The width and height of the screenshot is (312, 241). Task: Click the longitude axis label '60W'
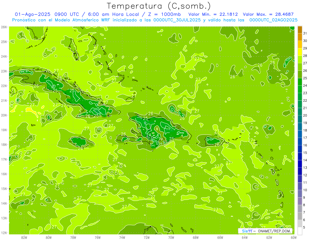(294, 237)
